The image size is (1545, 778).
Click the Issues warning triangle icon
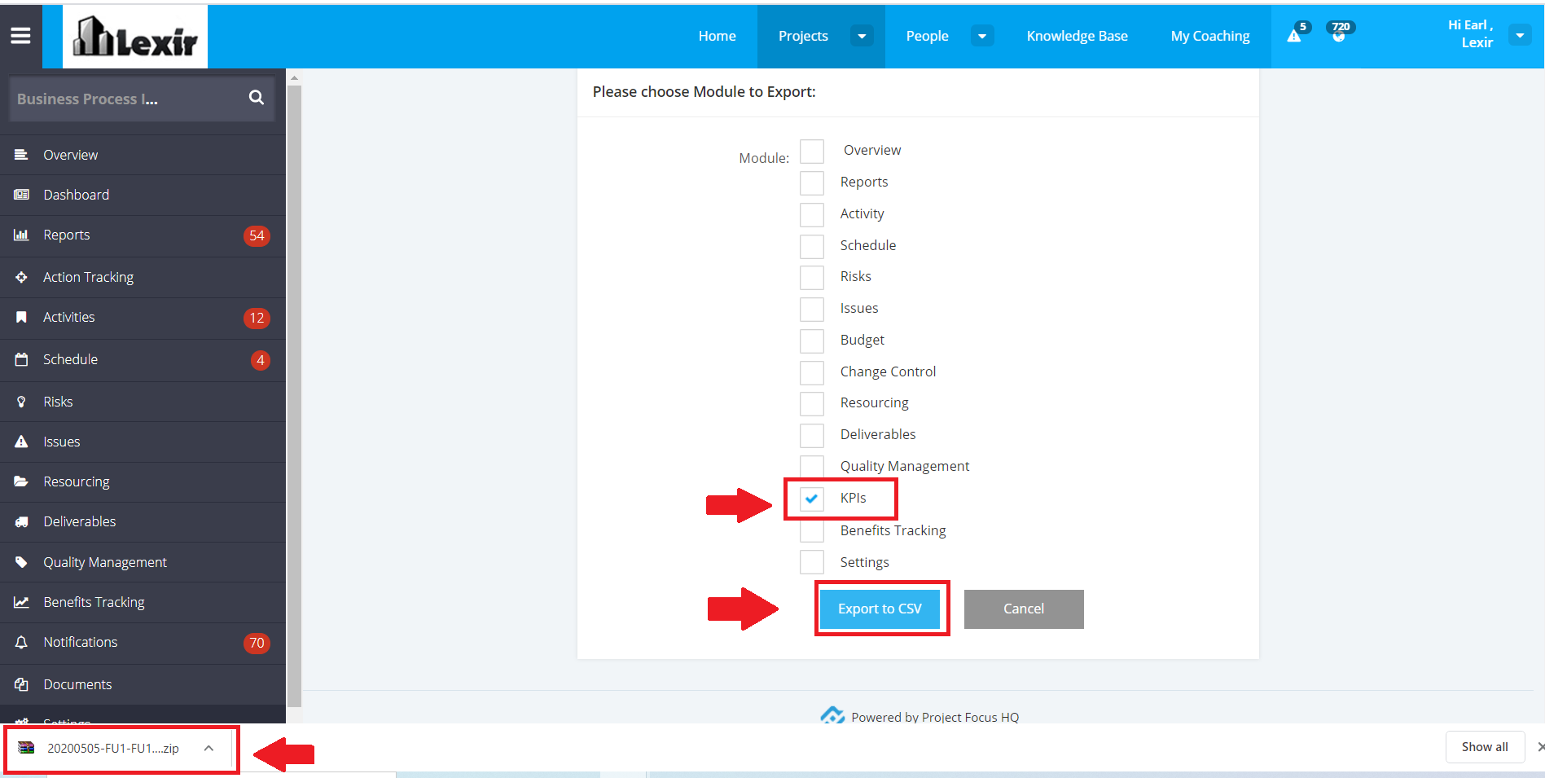point(21,442)
